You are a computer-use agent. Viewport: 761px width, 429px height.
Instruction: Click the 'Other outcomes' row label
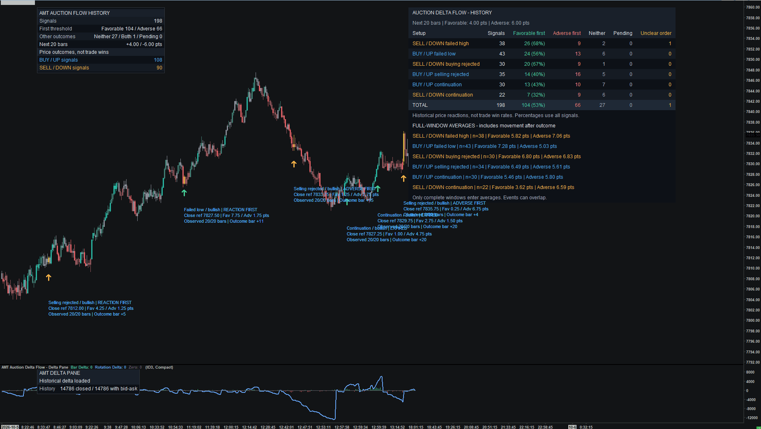pyautogui.click(x=57, y=37)
